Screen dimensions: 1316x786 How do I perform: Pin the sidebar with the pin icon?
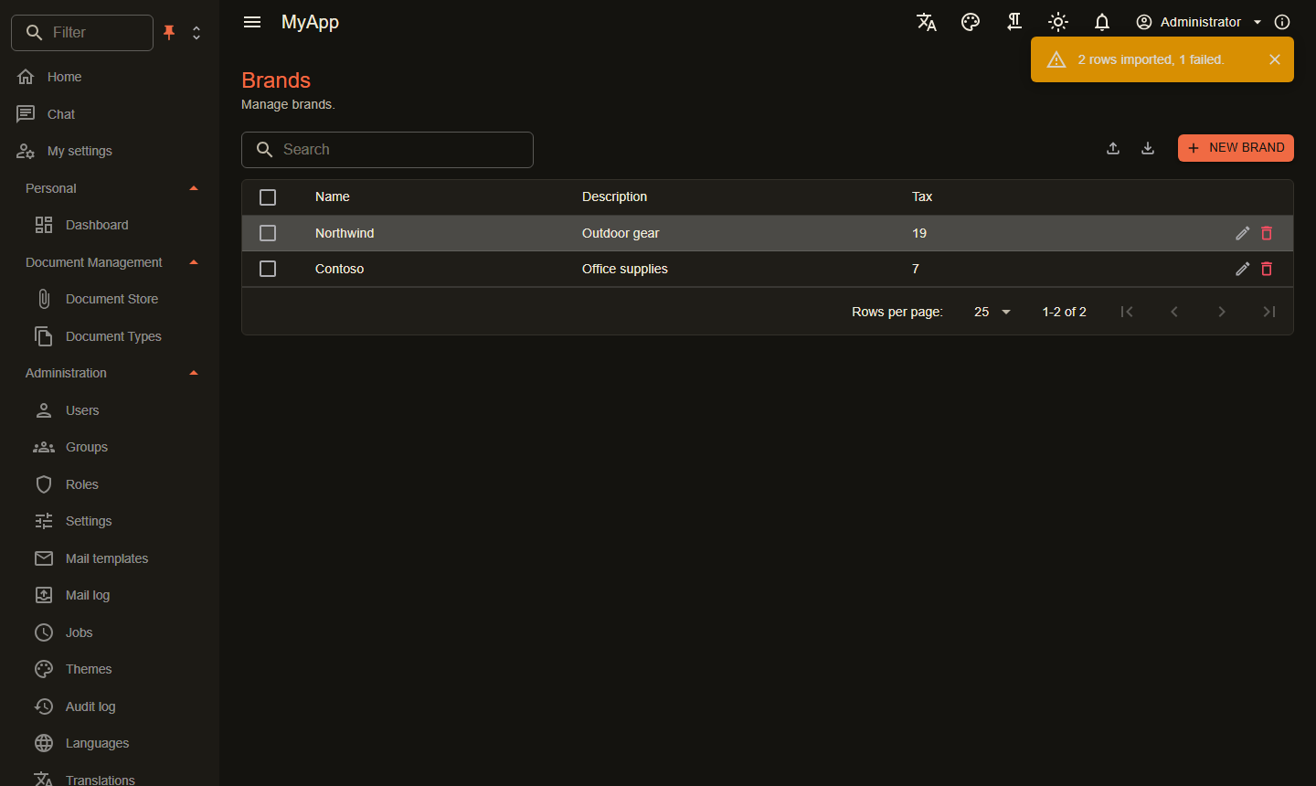coord(169,33)
